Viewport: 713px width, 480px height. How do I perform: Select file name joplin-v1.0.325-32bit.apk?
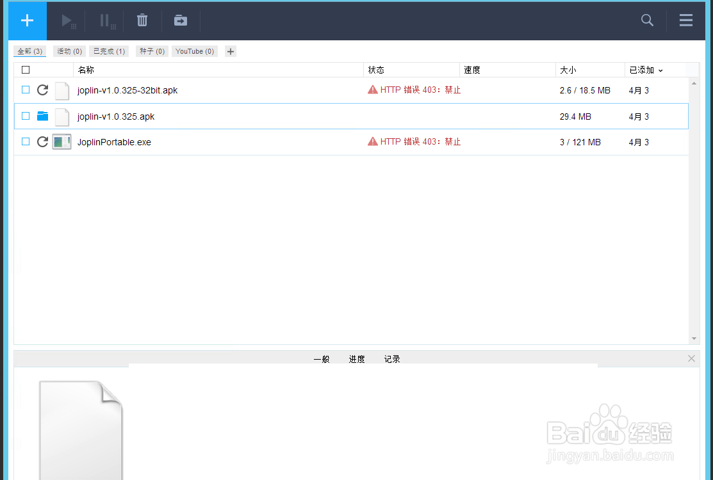[127, 90]
